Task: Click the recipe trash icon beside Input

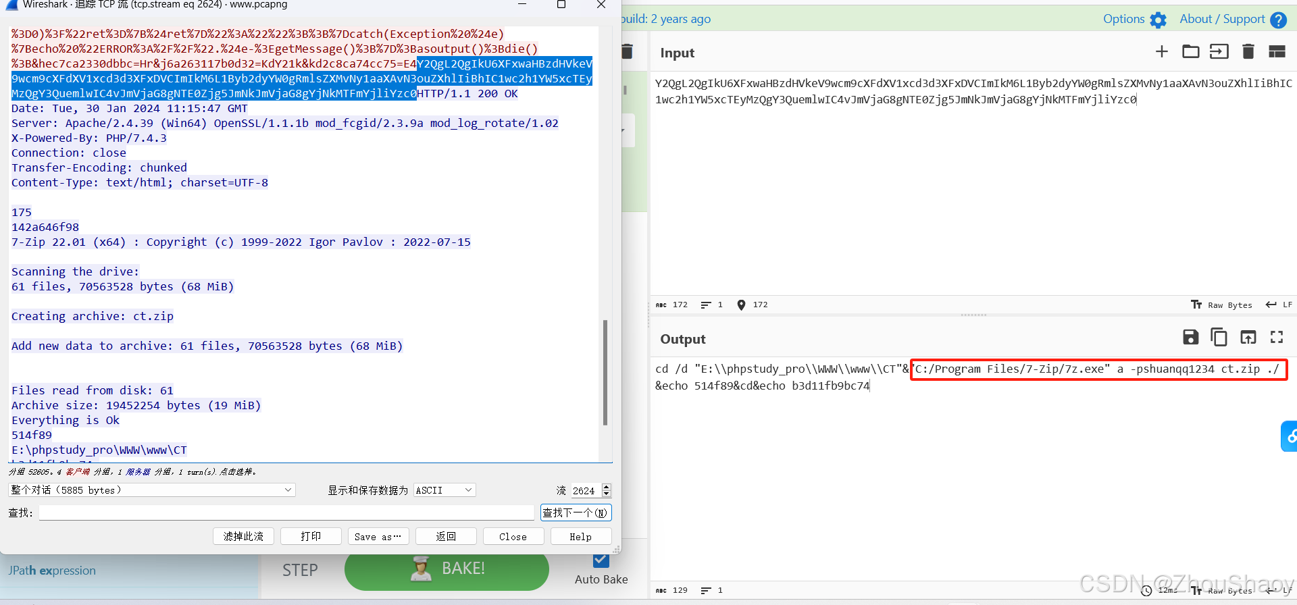Action: click(628, 51)
